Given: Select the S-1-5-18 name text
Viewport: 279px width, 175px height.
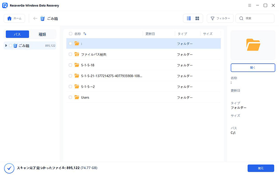Looking at the screenshot, I should 88,65.
